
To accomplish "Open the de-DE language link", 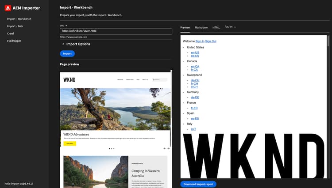I will tap(195, 97).
